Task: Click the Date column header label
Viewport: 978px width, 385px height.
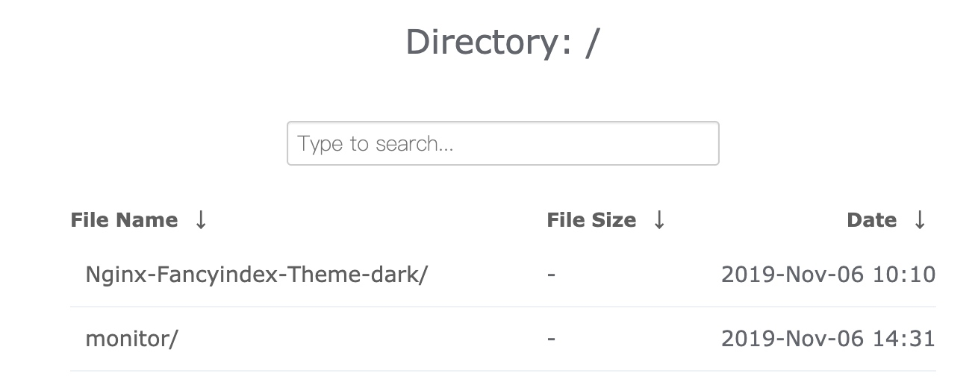Action: tap(871, 220)
